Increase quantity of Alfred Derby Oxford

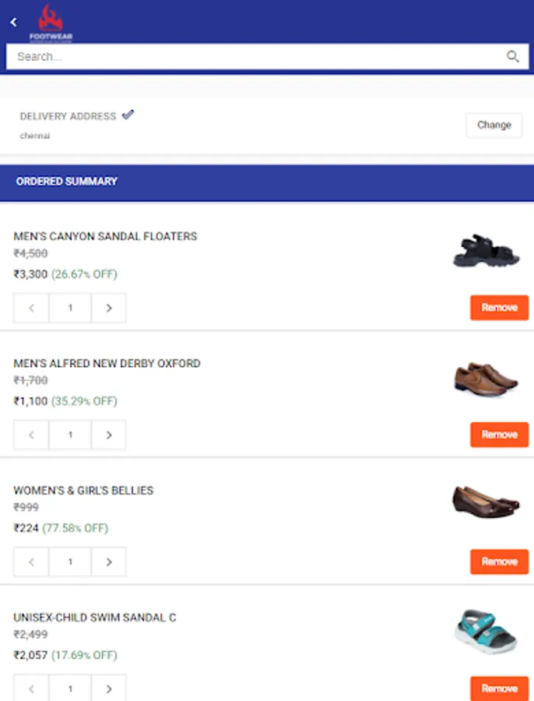coord(109,435)
